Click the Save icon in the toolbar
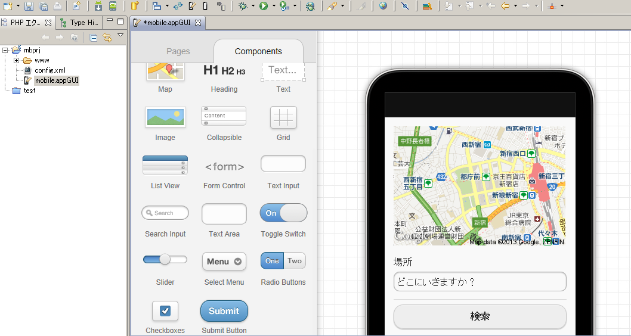Screen dimensions: 631x336 coord(29,6)
